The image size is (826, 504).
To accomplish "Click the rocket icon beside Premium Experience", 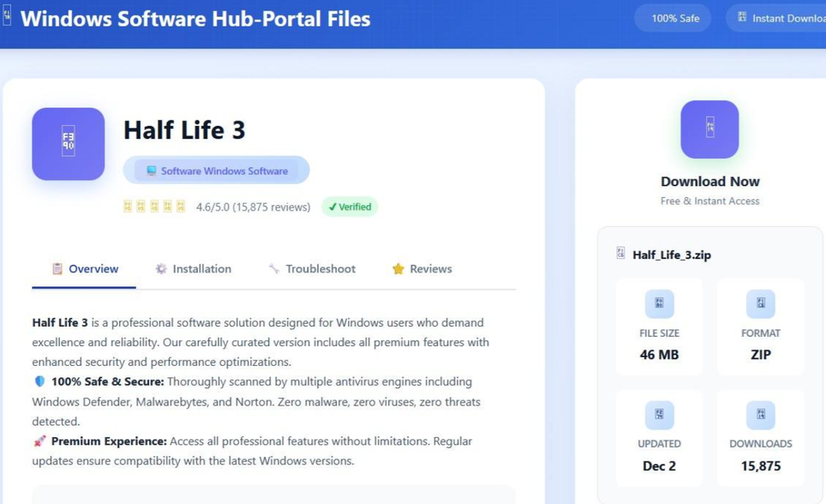I will tap(39, 441).
